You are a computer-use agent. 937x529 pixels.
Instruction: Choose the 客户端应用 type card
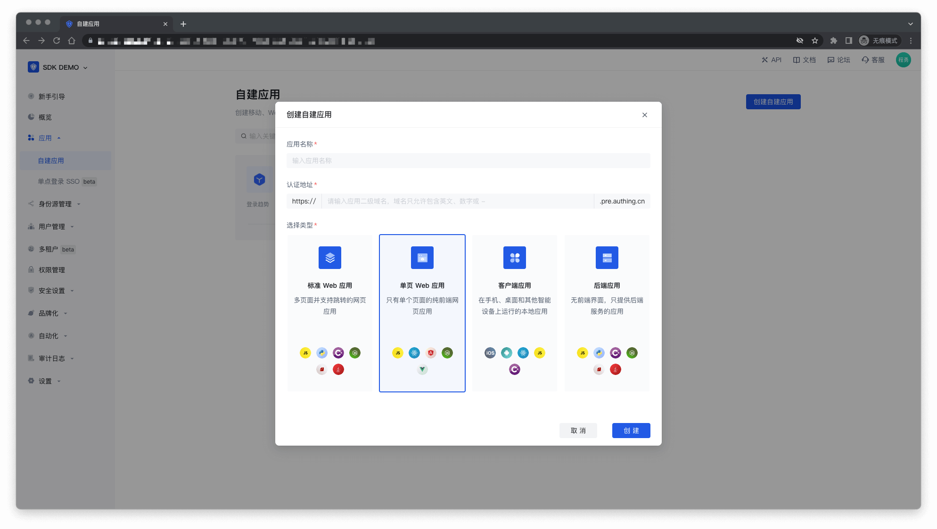(x=514, y=313)
